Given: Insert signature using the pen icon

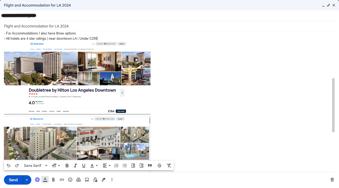Looking at the screenshot, I should tap(104, 180).
